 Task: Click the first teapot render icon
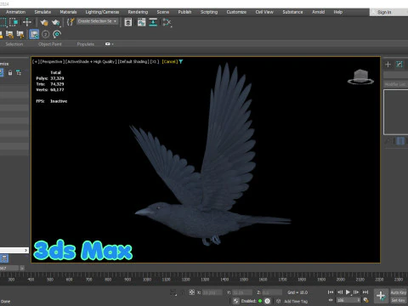[44, 22]
